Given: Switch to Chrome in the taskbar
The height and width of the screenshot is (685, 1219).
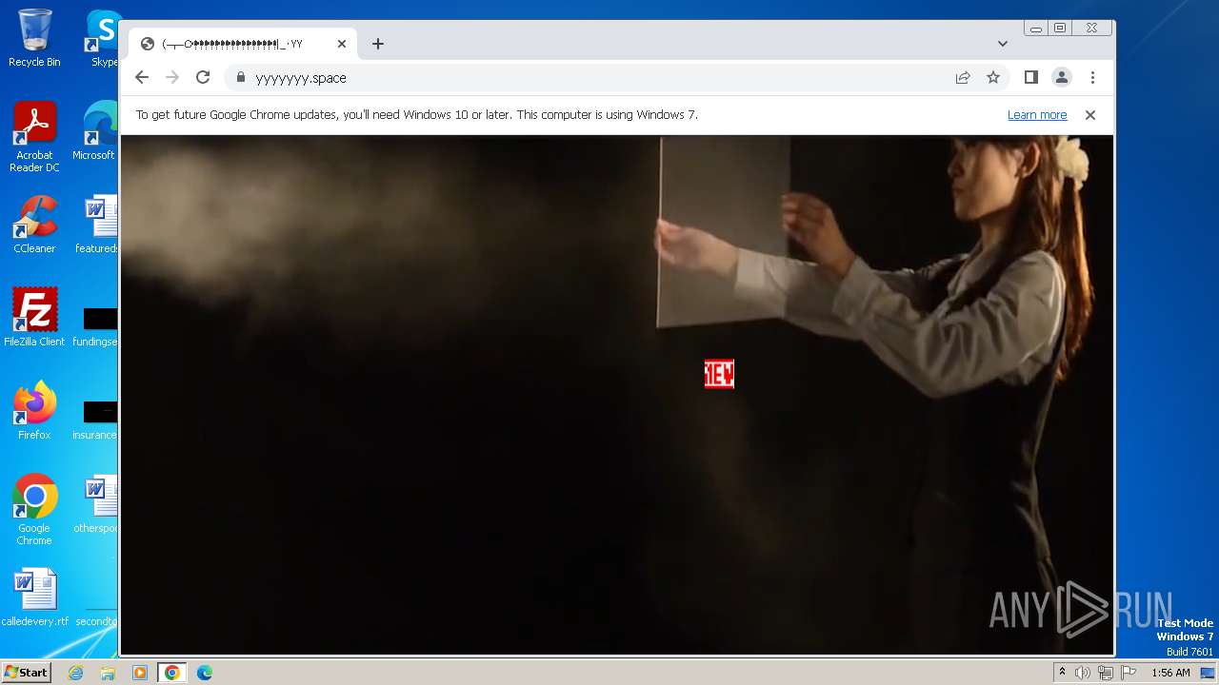Looking at the screenshot, I should click(172, 673).
